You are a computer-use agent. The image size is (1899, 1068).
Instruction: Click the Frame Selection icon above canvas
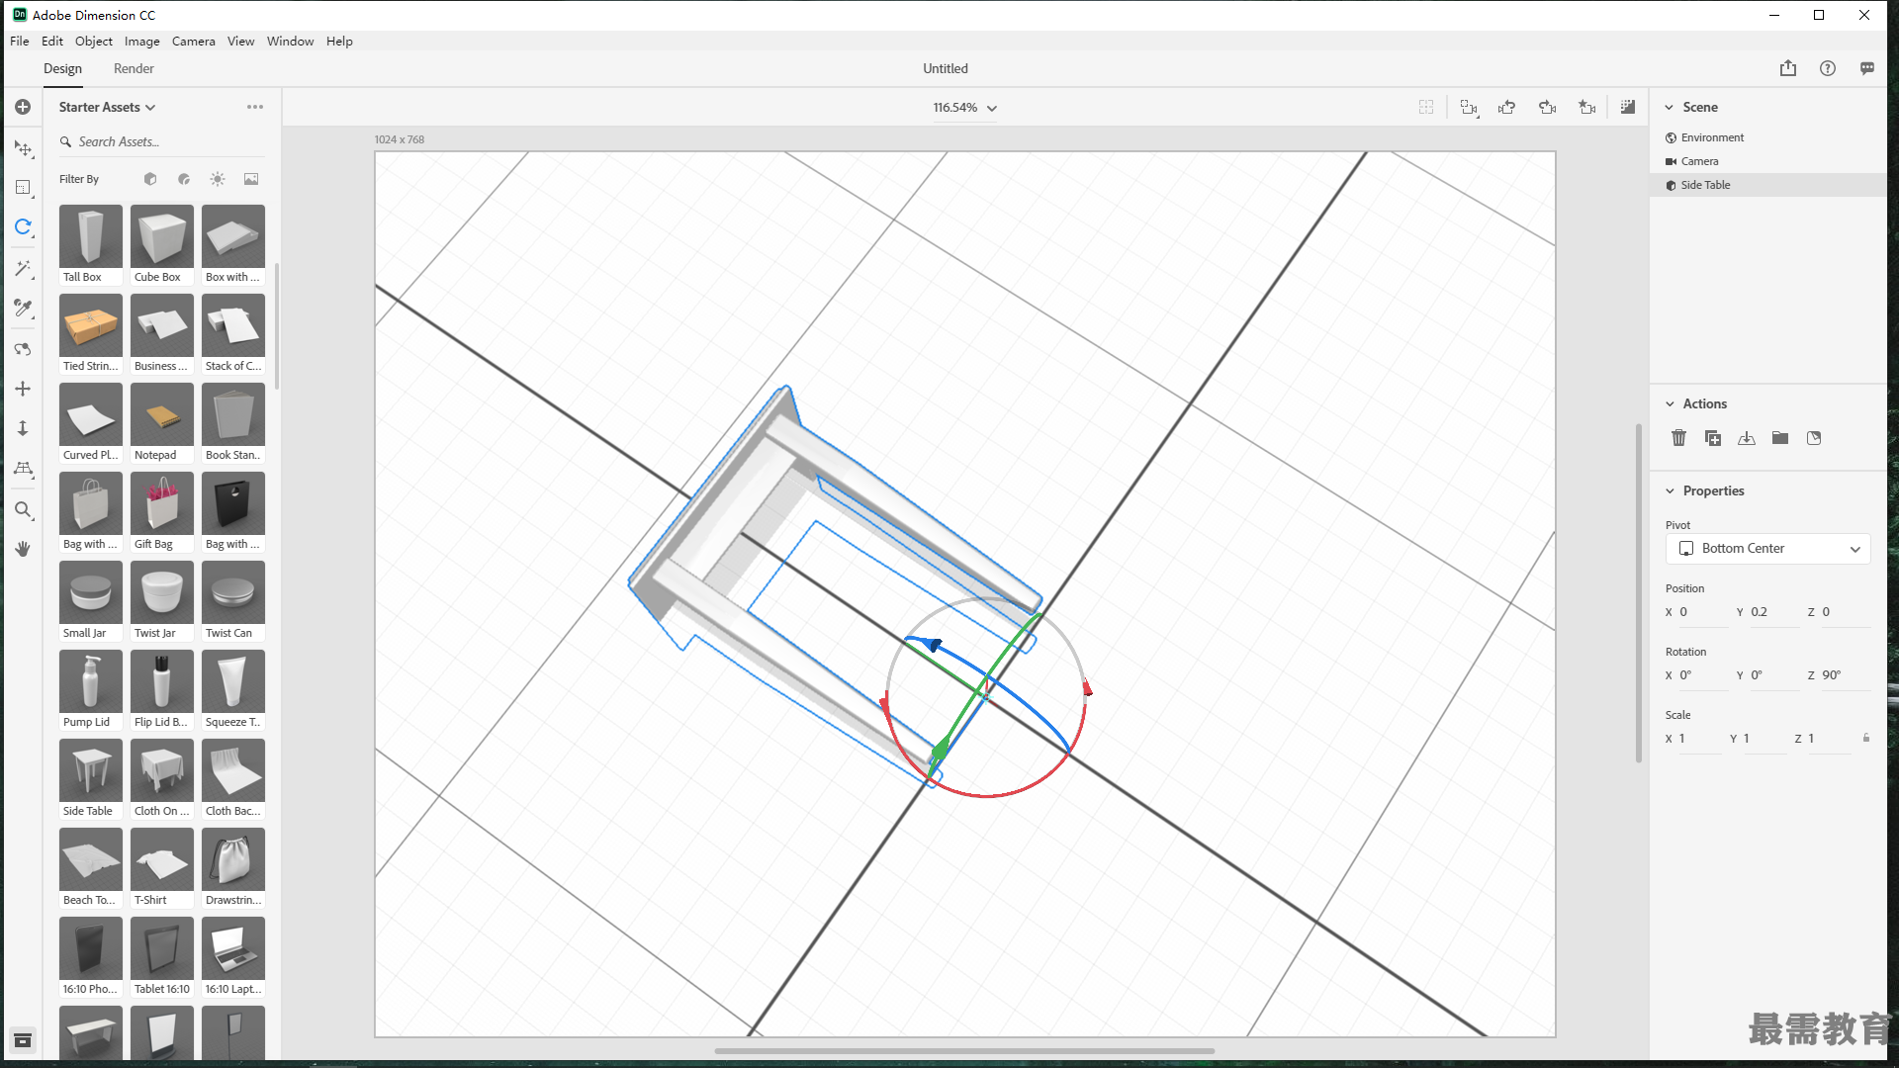point(1426,107)
